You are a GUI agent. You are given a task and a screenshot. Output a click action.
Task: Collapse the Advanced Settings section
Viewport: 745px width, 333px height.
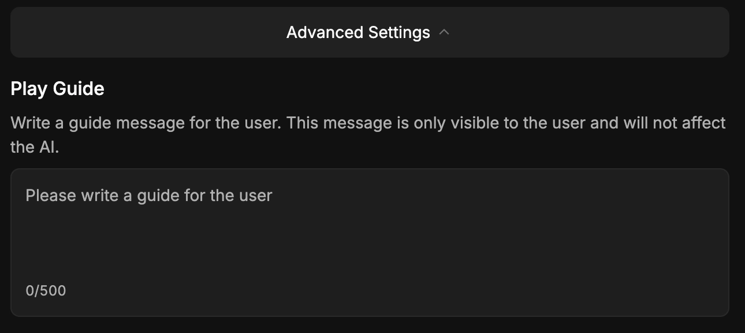click(x=370, y=32)
